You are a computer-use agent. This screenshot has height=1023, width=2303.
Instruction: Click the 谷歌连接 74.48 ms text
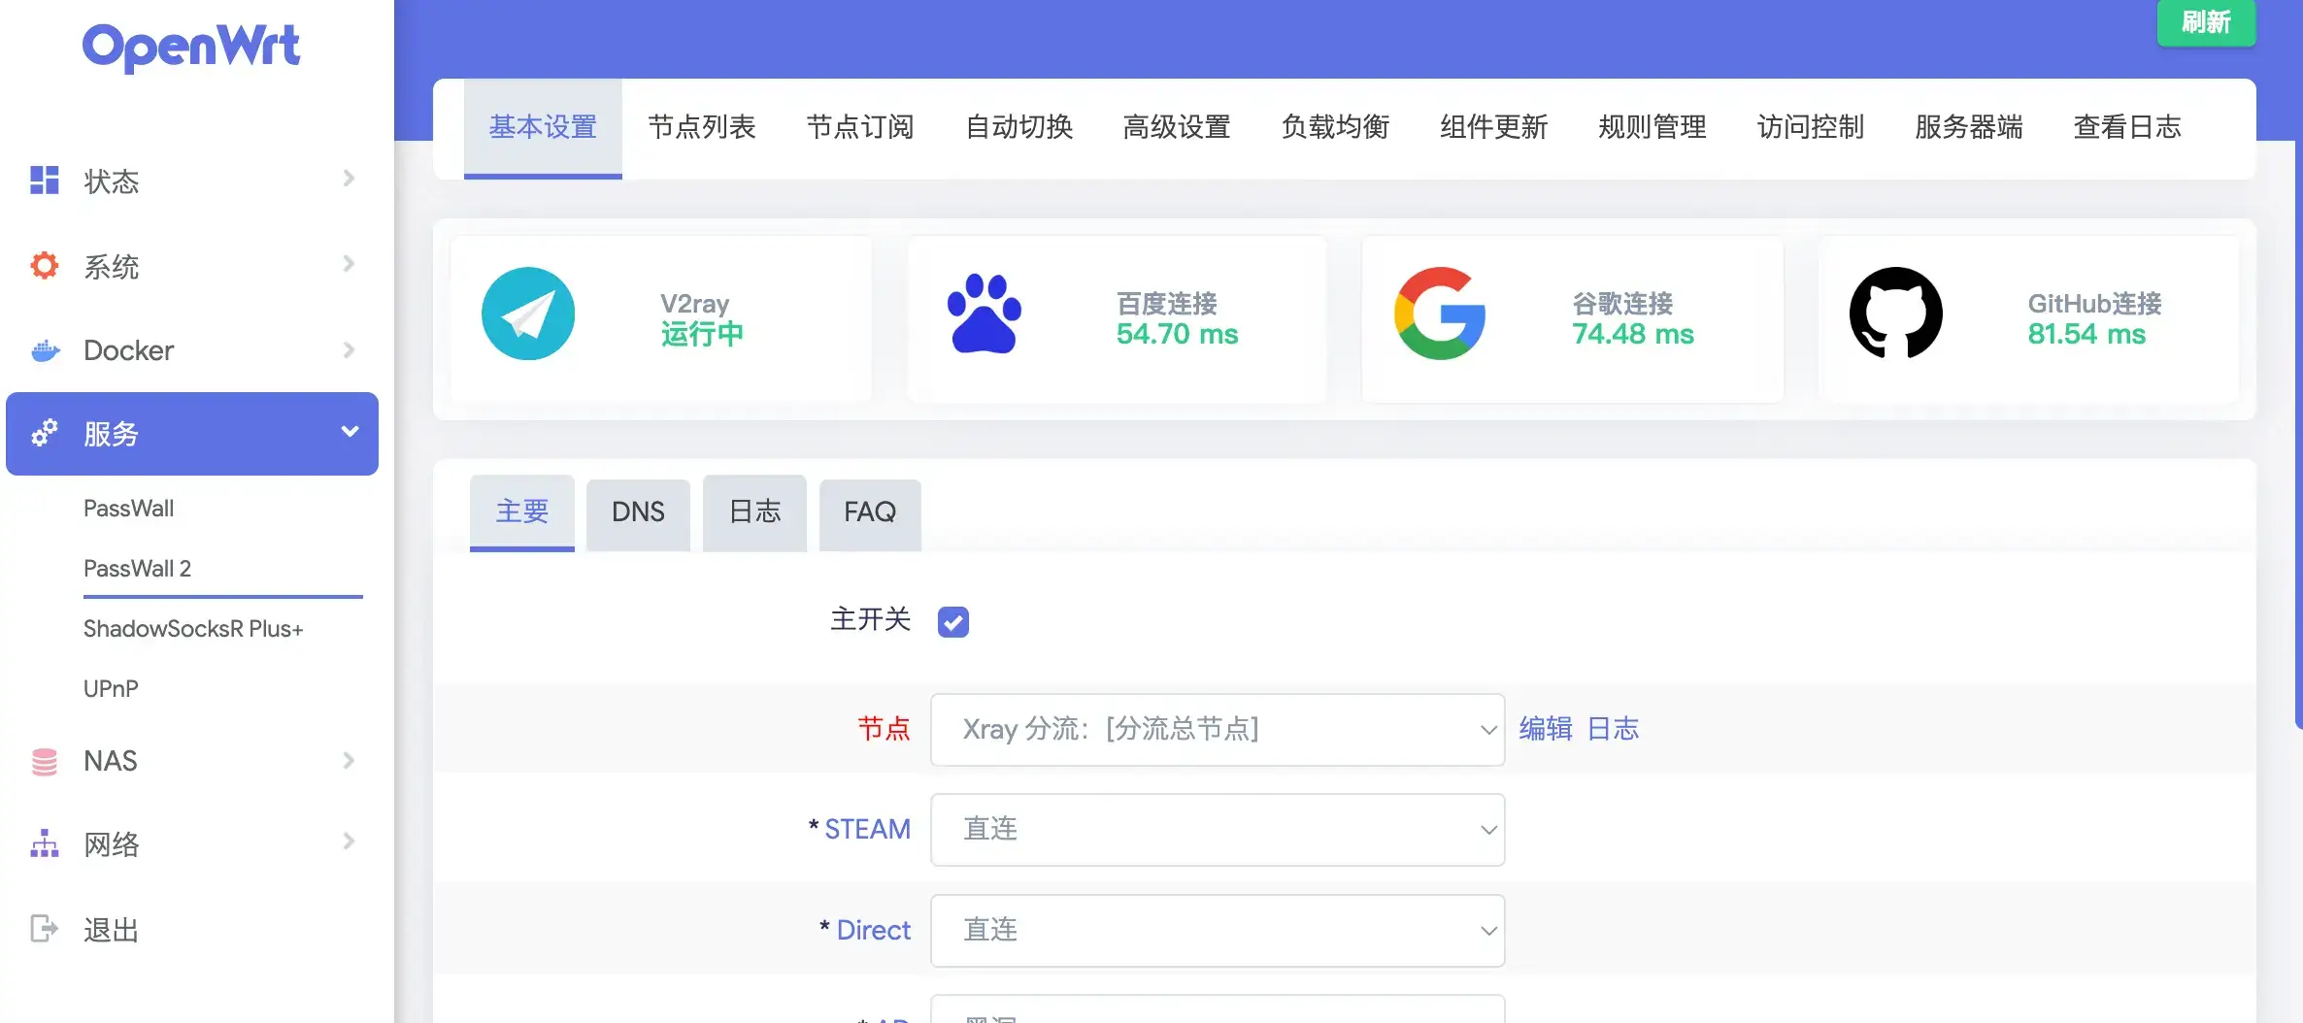tap(1632, 319)
